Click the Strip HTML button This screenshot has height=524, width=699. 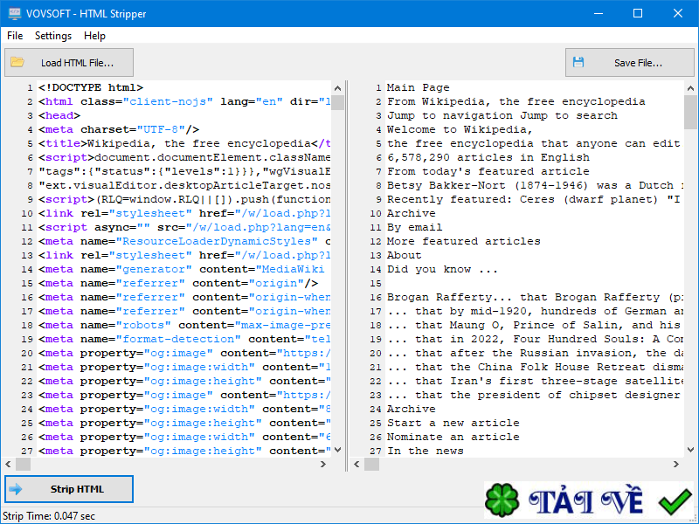pyautogui.click(x=69, y=489)
